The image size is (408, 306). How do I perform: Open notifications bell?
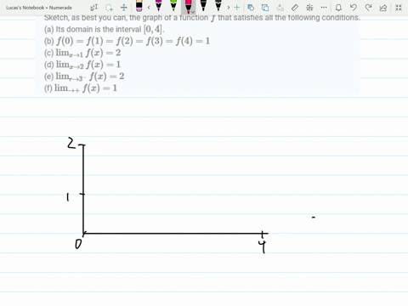(x=338, y=8)
